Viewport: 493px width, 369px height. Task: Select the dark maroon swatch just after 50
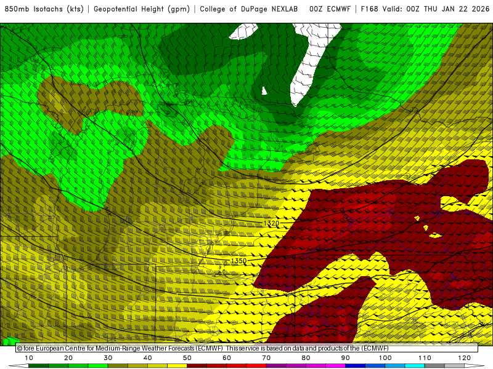197,366
